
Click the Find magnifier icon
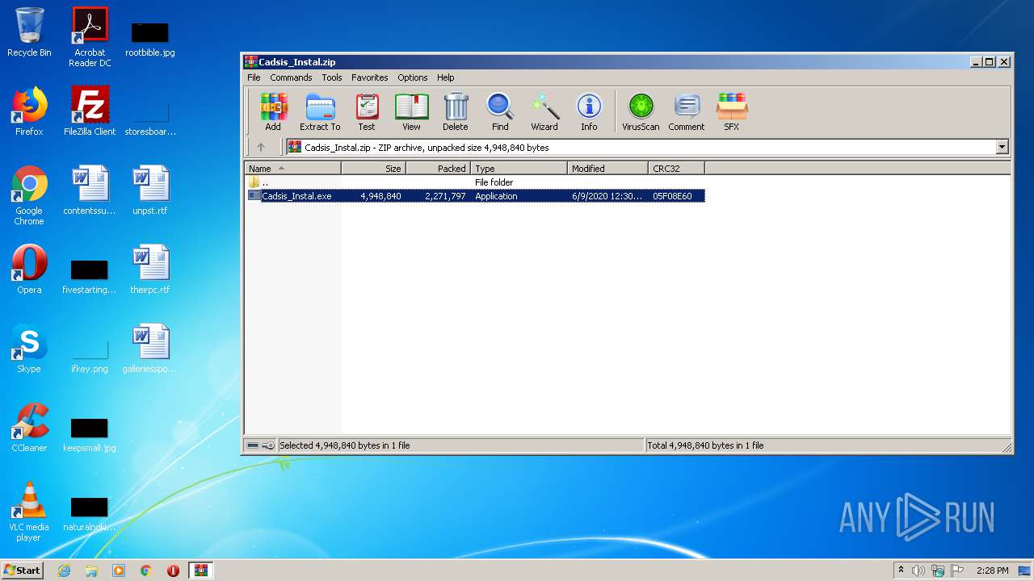click(x=500, y=111)
